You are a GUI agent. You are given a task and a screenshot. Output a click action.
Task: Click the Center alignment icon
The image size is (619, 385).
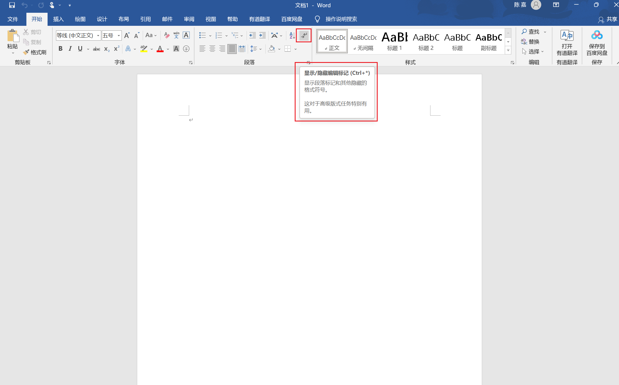[x=212, y=49]
